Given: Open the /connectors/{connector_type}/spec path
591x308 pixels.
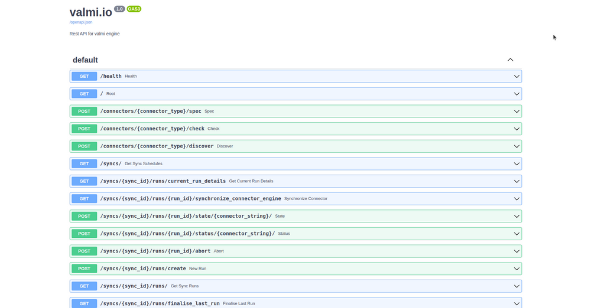Looking at the screenshot, I should click(x=151, y=111).
